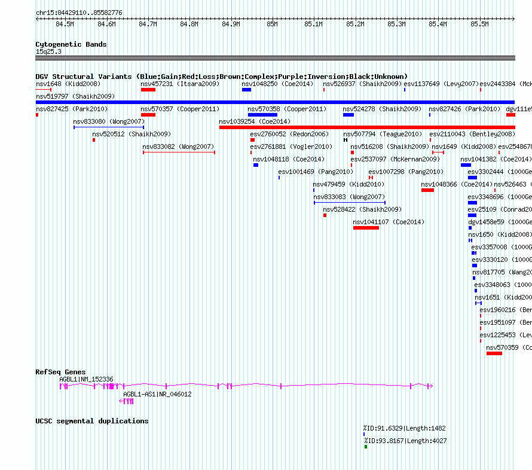532x470 pixels.
Task: Open the esv1001469 (Pang2010) label
Action: tap(316, 172)
